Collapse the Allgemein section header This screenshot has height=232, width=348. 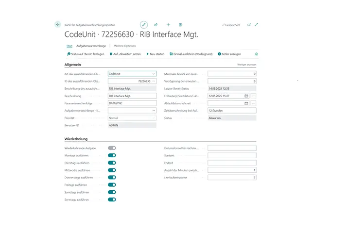72,65
